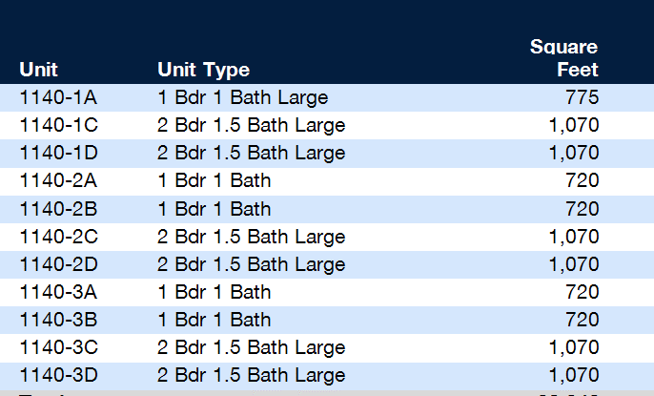Image resolution: width=654 pixels, height=396 pixels.
Task: Select unit 1140-2B cell
Action: click(58, 209)
